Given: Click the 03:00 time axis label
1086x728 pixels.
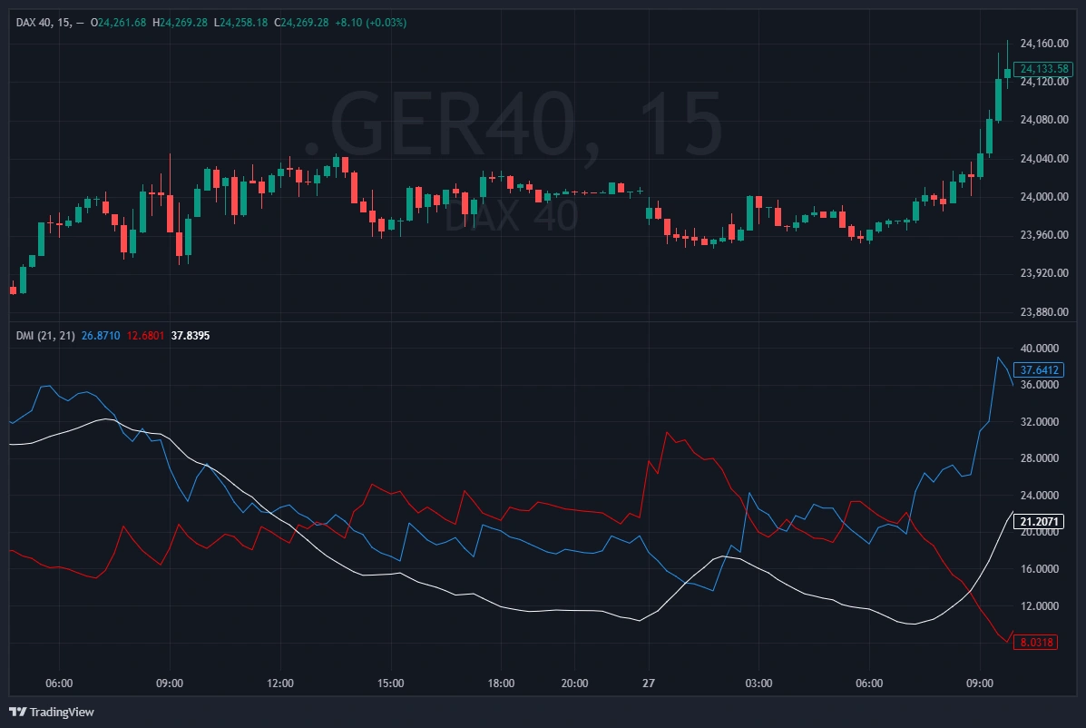Looking at the screenshot, I should pyautogui.click(x=758, y=683).
